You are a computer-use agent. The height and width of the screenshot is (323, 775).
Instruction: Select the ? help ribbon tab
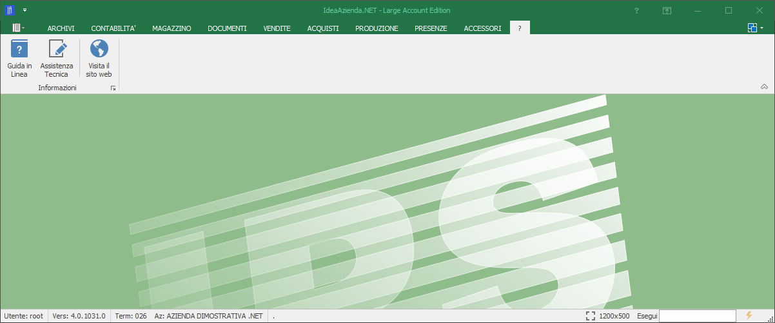[x=520, y=28]
